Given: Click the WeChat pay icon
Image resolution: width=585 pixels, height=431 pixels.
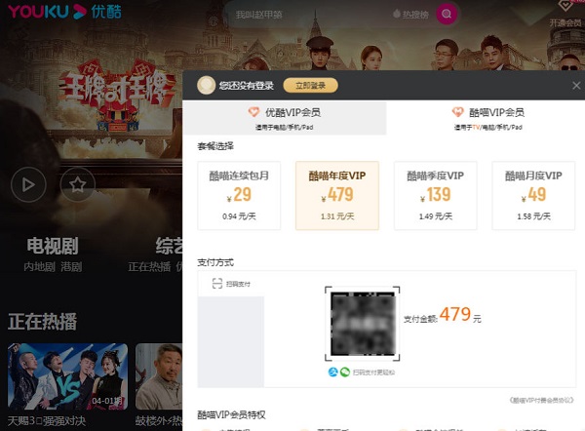Looking at the screenshot, I should point(344,372).
